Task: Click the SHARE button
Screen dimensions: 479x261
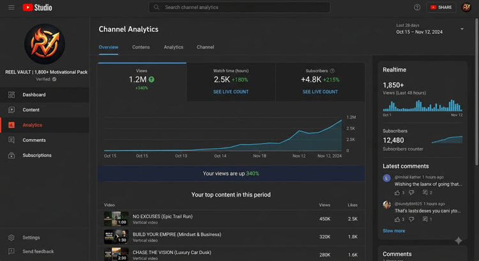Action: [x=441, y=7]
